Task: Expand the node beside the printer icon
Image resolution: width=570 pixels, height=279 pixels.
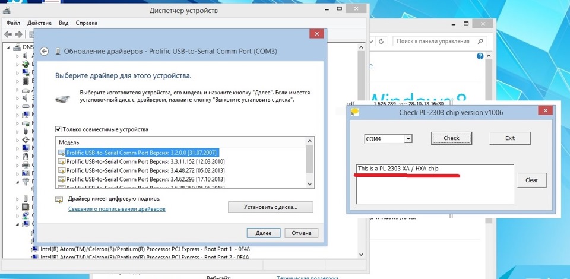Action: (17, 165)
